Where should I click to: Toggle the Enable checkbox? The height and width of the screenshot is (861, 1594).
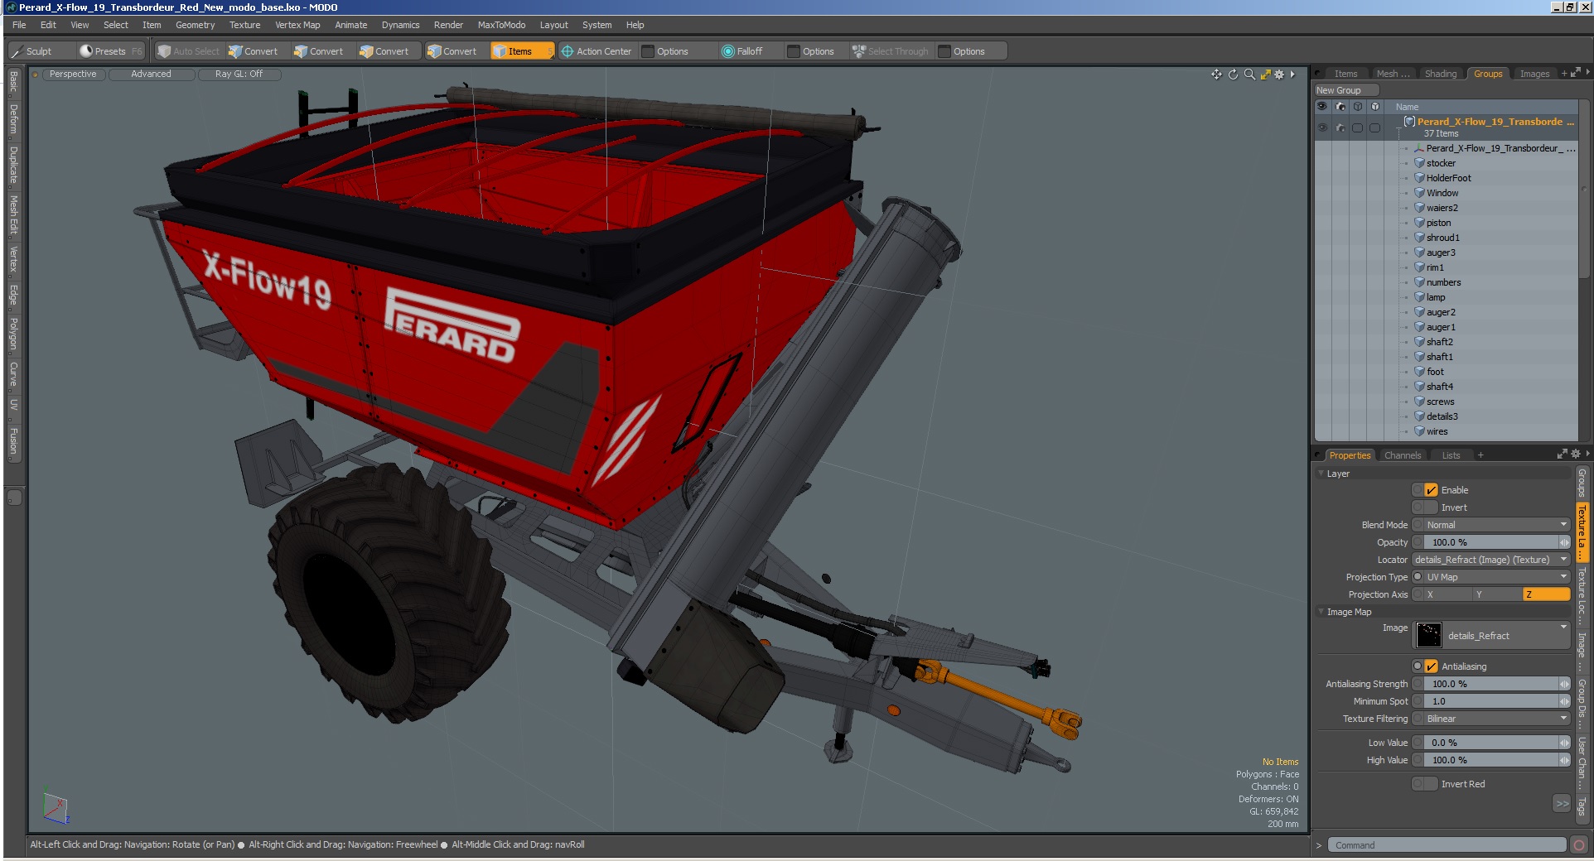[x=1431, y=490]
